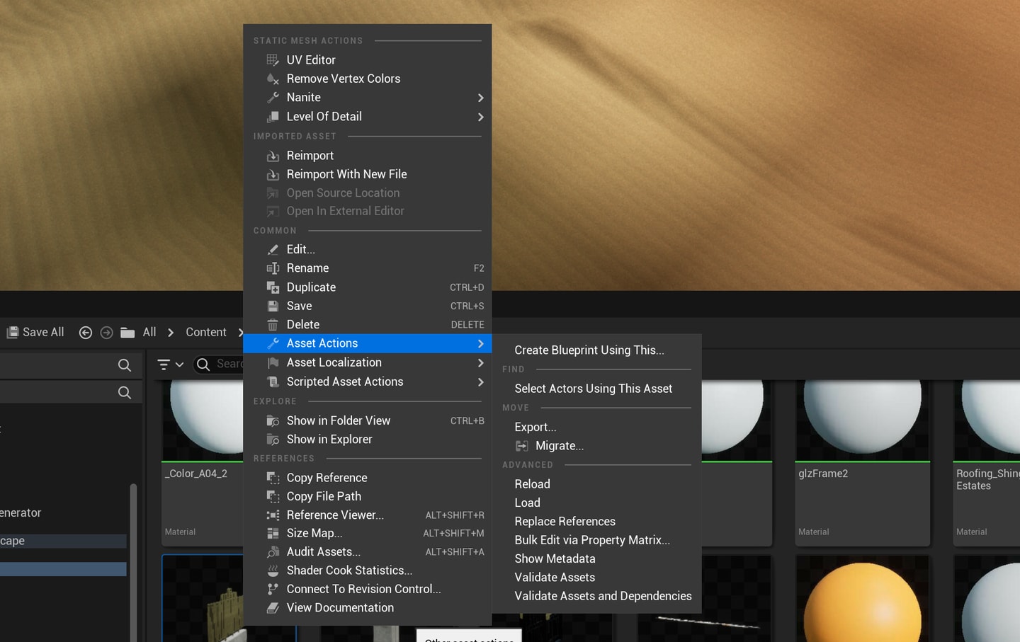Click the Reimport icon

[273, 156]
